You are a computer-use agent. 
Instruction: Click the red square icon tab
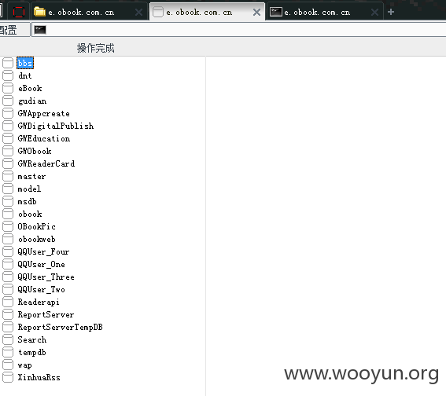[x=19, y=12]
